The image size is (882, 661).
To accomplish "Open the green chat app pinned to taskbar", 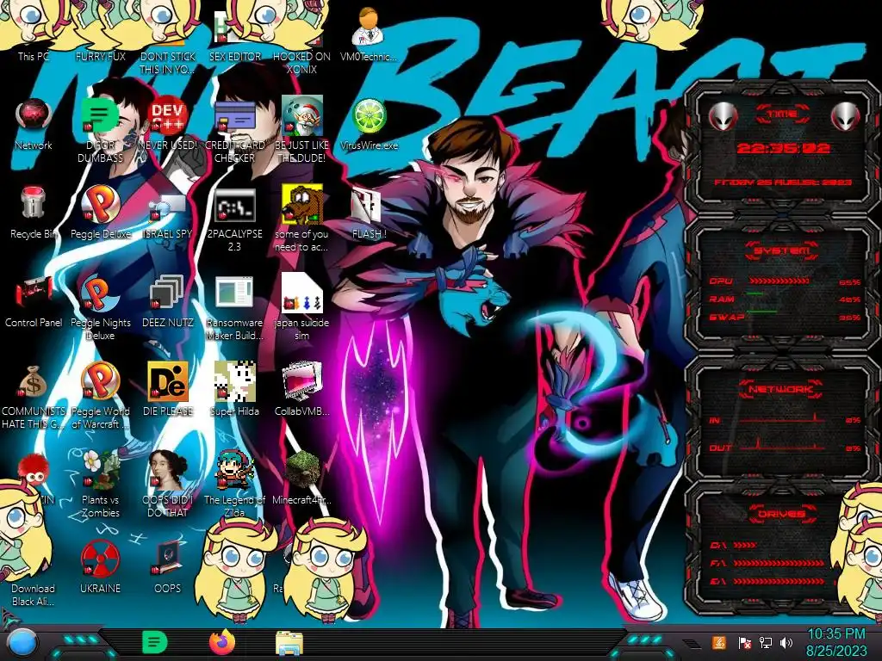I will pos(155,642).
